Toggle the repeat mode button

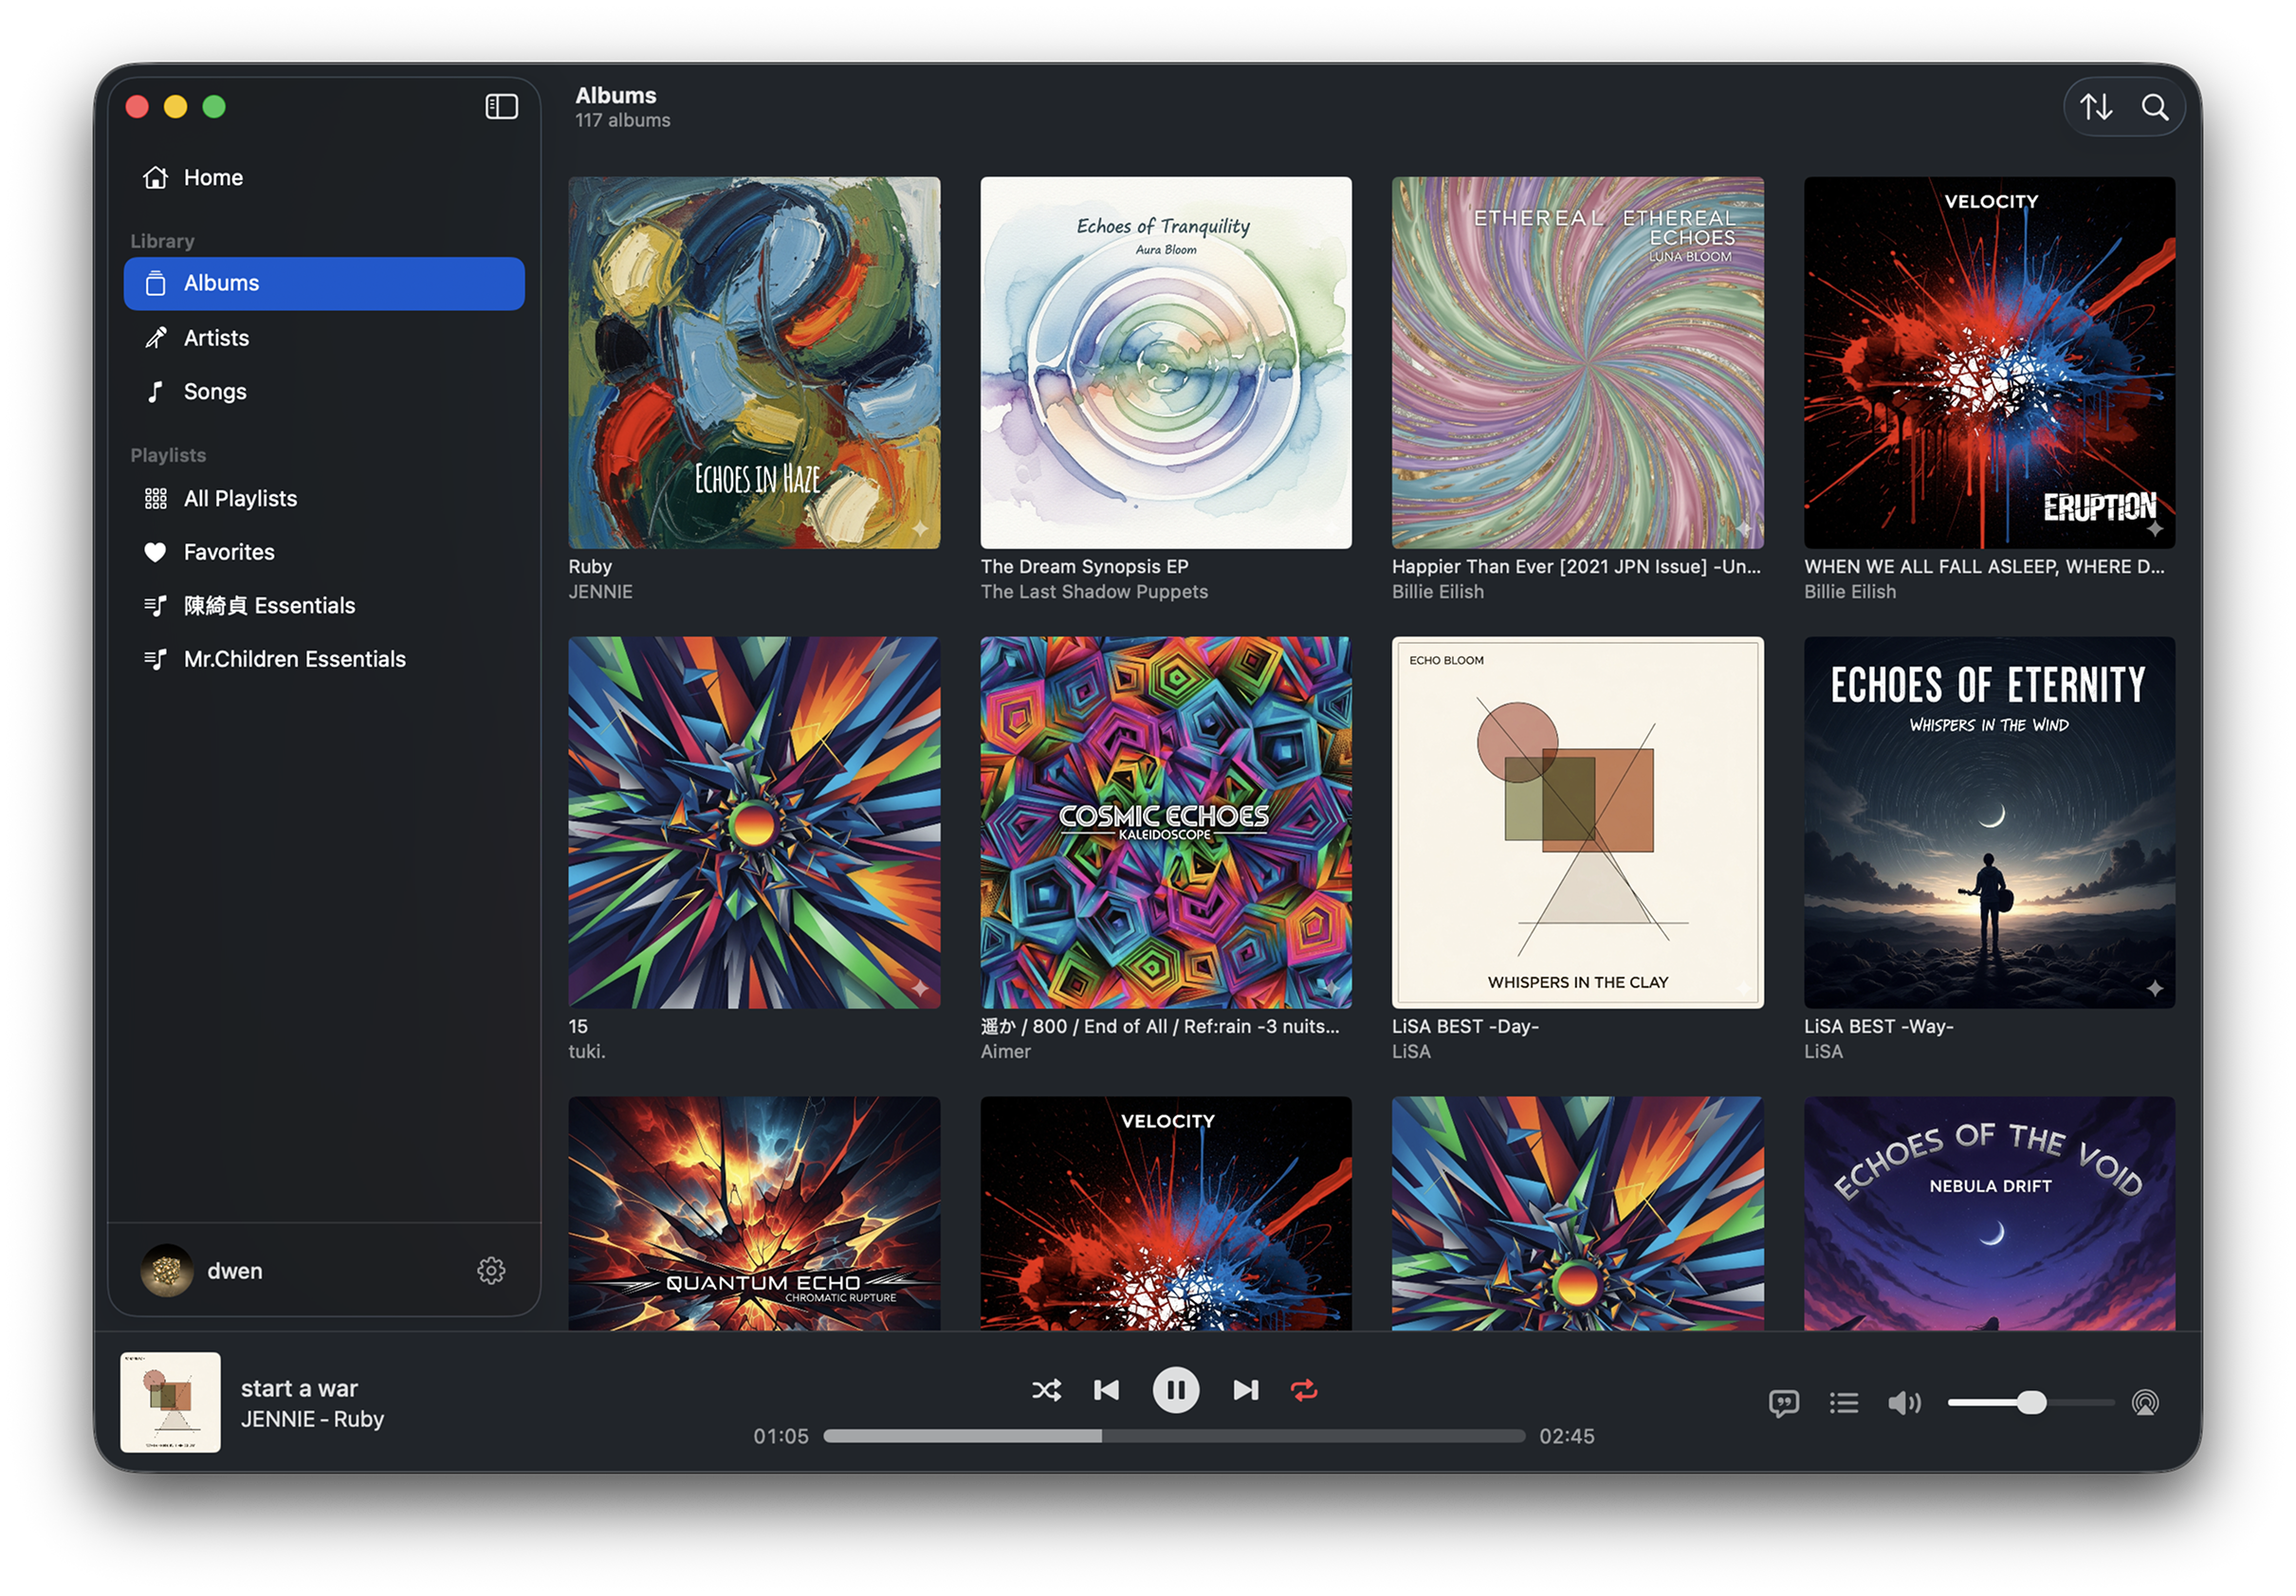coord(1304,1390)
